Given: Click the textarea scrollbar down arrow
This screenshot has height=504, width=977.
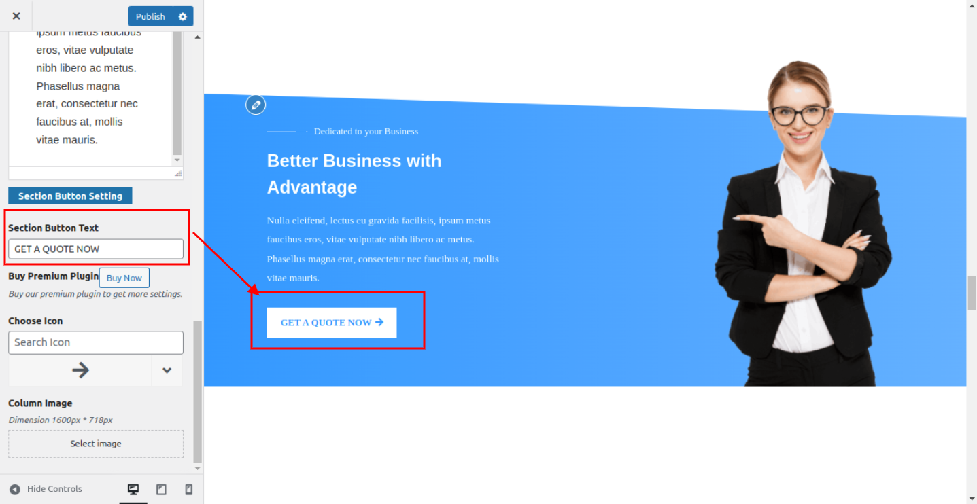Looking at the screenshot, I should point(177,160).
